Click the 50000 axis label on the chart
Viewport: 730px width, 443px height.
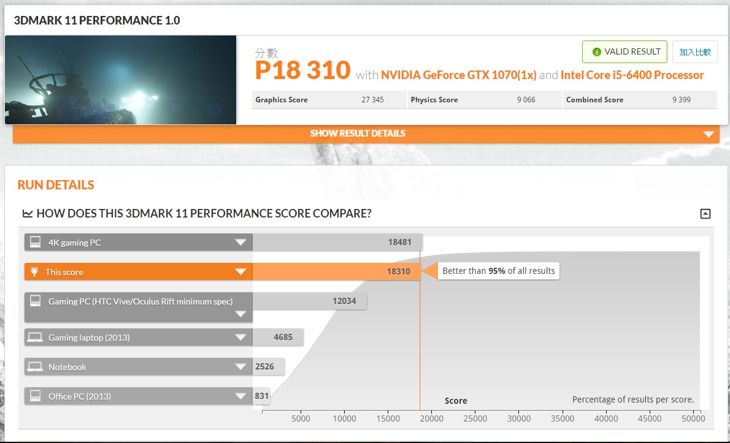693,418
